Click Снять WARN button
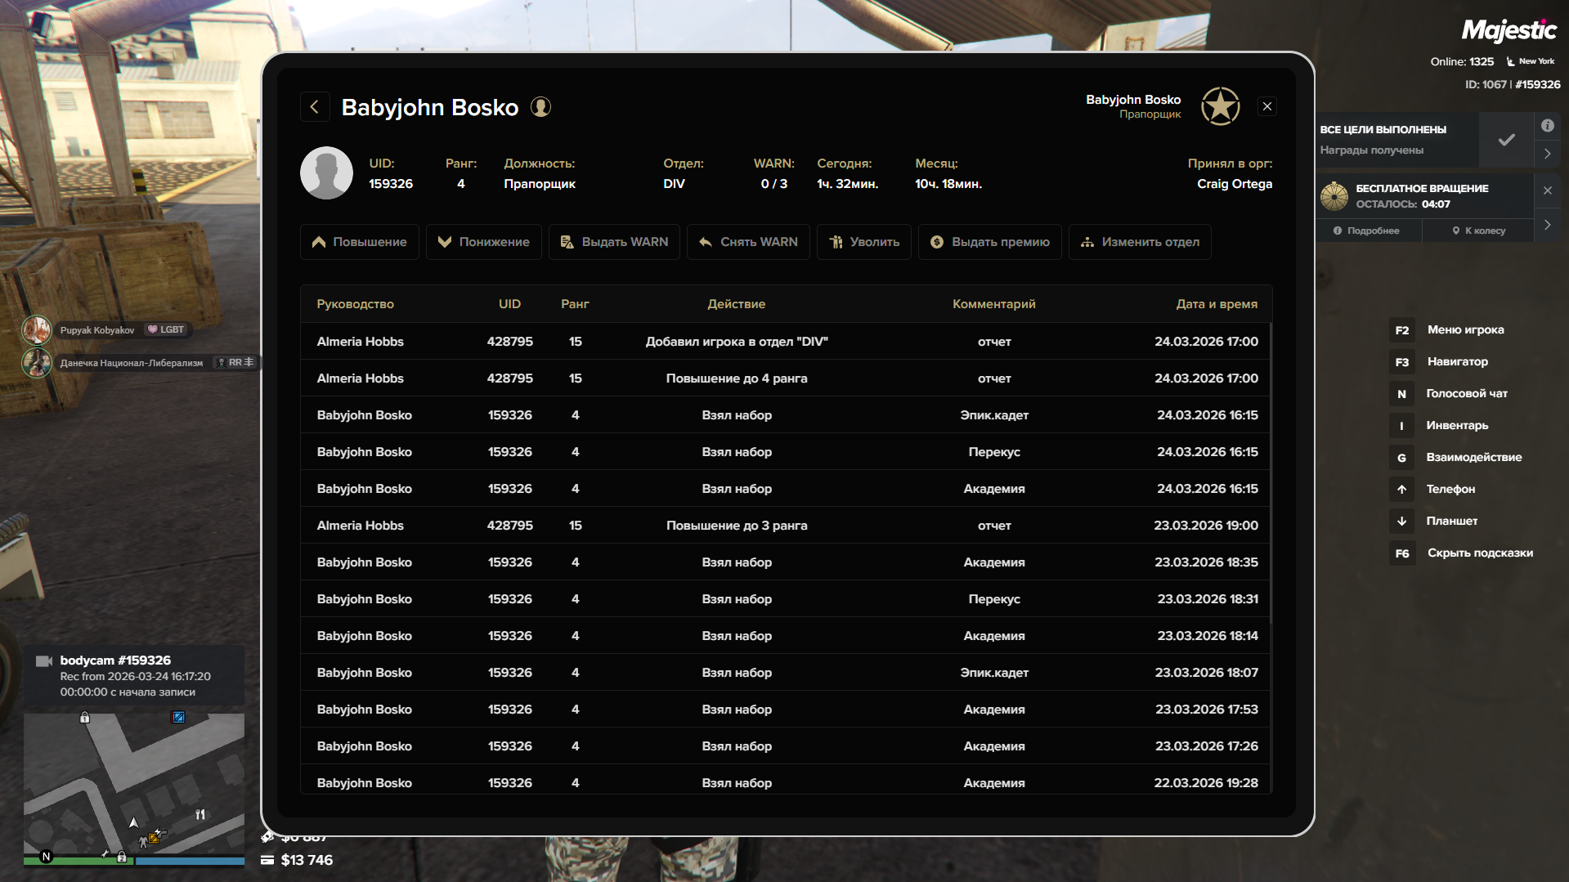The width and height of the screenshot is (1569, 882). click(x=748, y=242)
